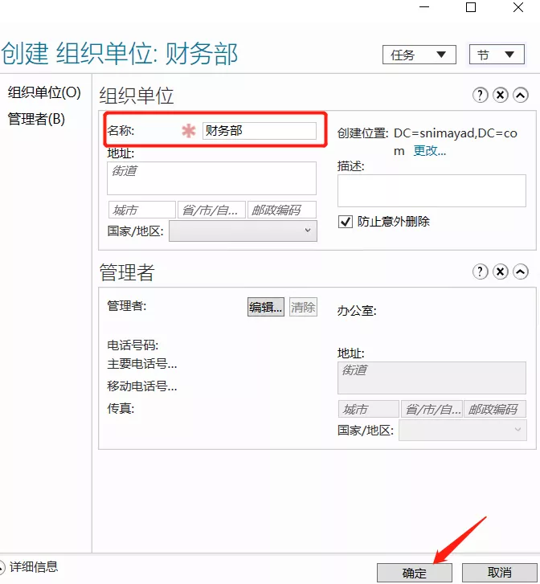
Task: Select 组织单位(O) in left navigation
Action: [x=44, y=92]
